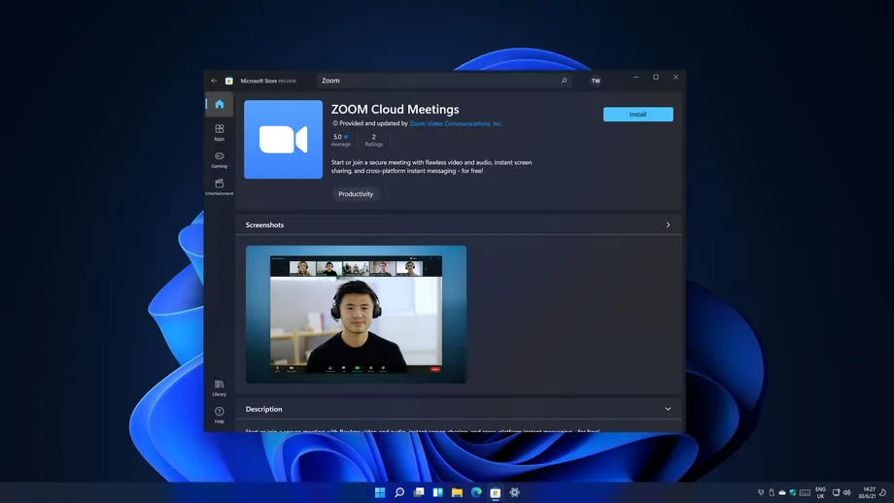Click the TW profile avatar

pos(596,81)
